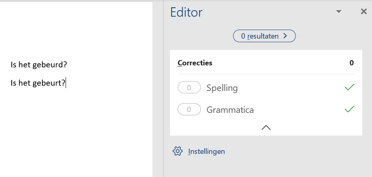The image size is (372, 177).
Task: Collapse the Correcties section with the up chevron
Action: (x=266, y=127)
